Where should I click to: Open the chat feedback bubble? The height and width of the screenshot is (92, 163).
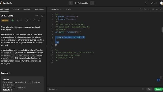tap(158, 80)
